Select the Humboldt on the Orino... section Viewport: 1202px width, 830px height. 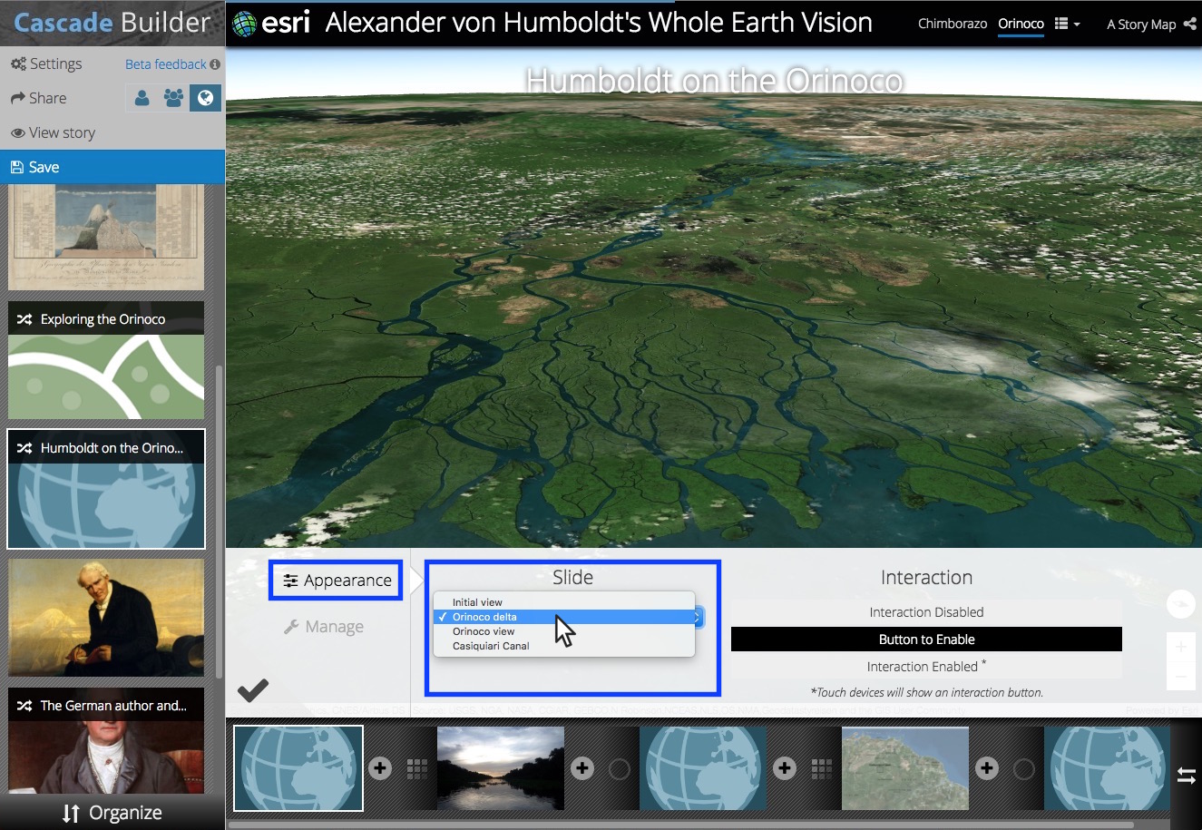pos(106,490)
